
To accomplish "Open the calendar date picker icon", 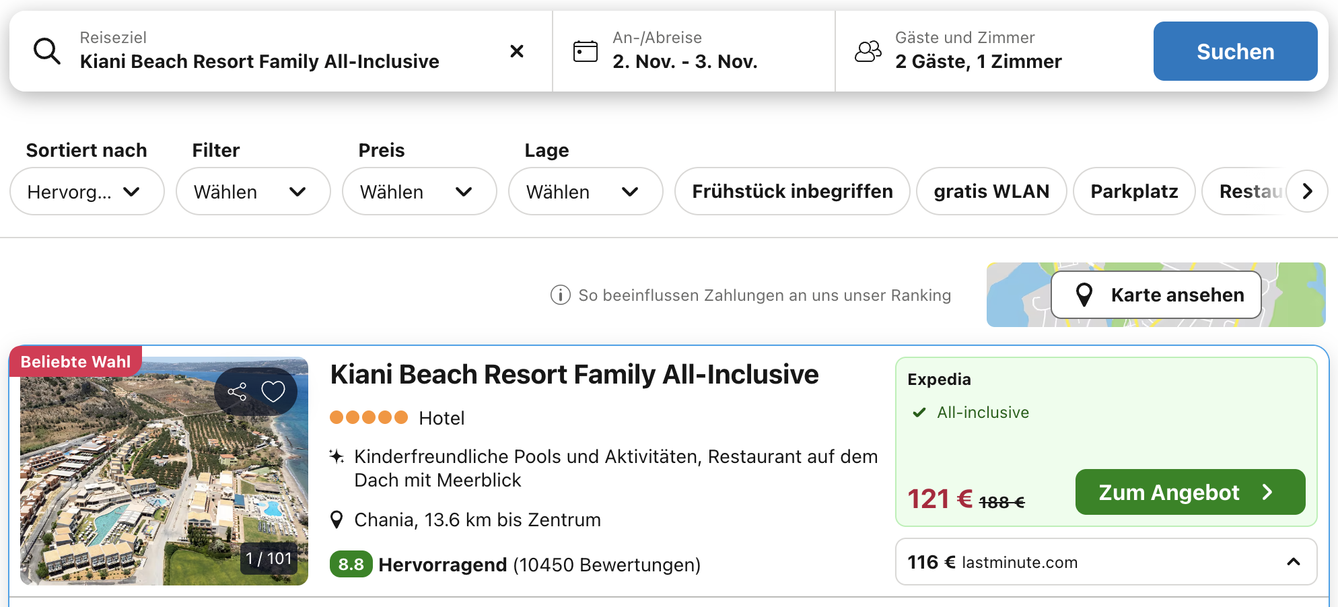I will coord(585,51).
